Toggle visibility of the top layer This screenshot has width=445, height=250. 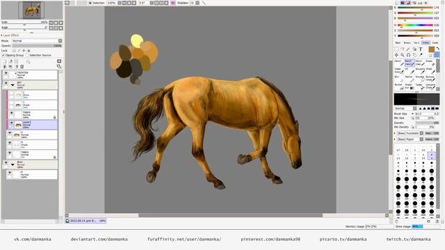6,73
